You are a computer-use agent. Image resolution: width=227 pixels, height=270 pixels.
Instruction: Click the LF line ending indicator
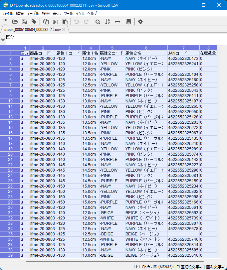(x=176, y=267)
